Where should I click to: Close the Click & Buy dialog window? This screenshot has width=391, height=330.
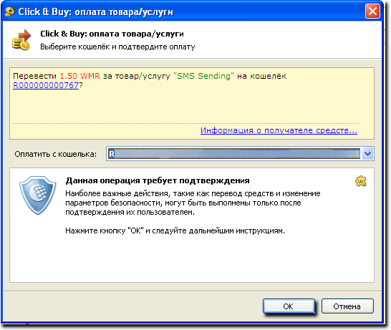(x=372, y=11)
